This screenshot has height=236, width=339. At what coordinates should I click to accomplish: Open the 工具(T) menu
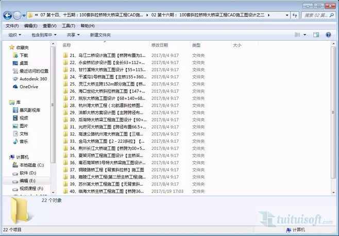point(69,25)
